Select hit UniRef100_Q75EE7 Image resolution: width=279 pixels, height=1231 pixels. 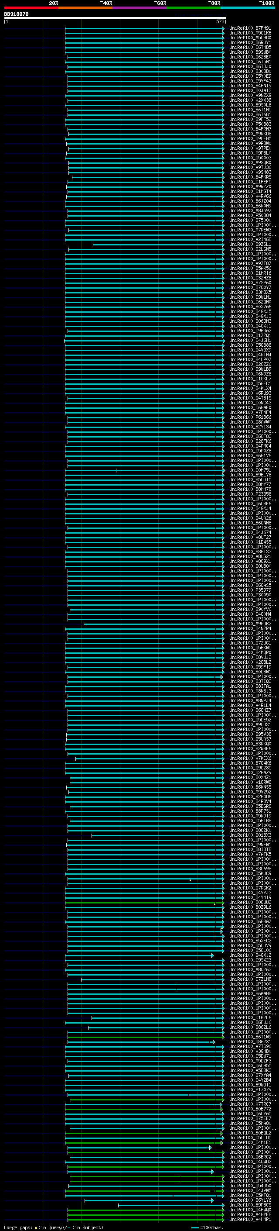pos(250,1119)
